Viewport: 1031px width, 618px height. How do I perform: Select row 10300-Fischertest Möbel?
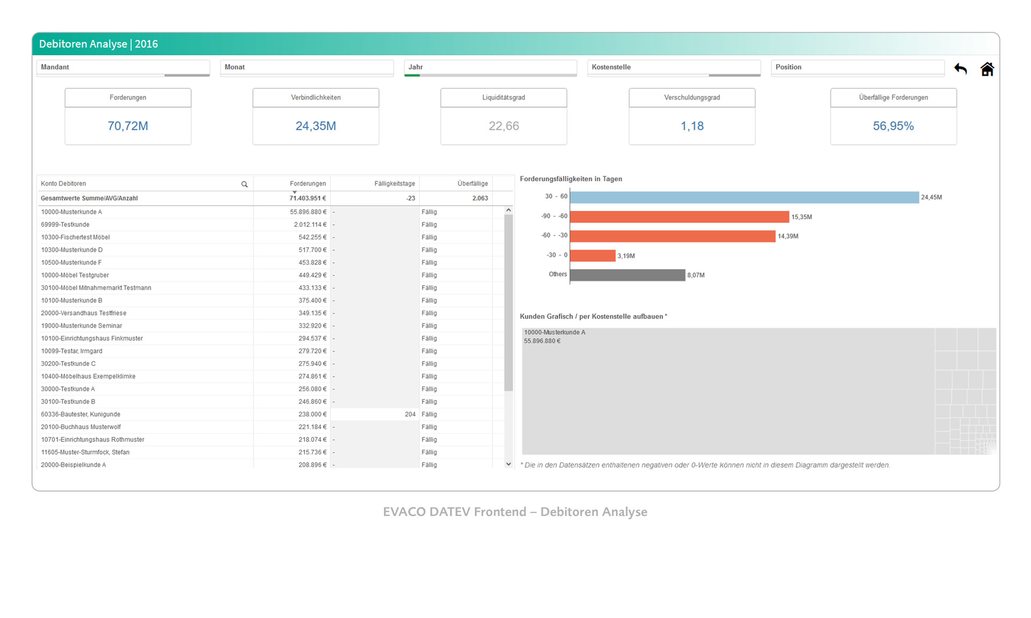(x=271, y=237)
